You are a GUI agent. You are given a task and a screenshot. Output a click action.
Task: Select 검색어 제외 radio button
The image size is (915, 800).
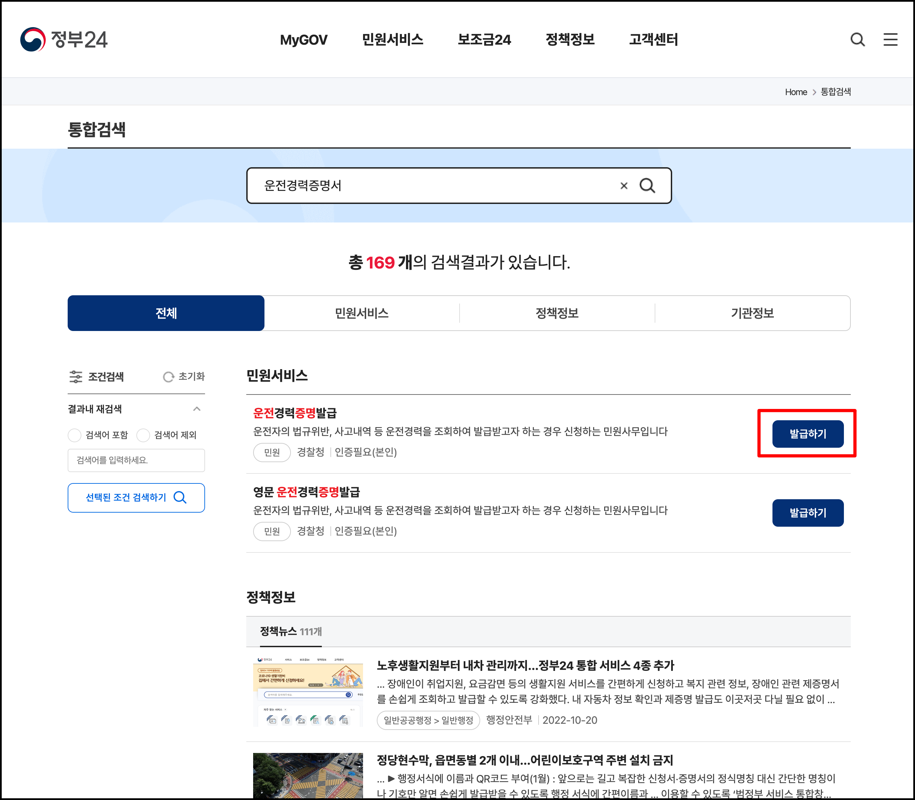(143, 435)
